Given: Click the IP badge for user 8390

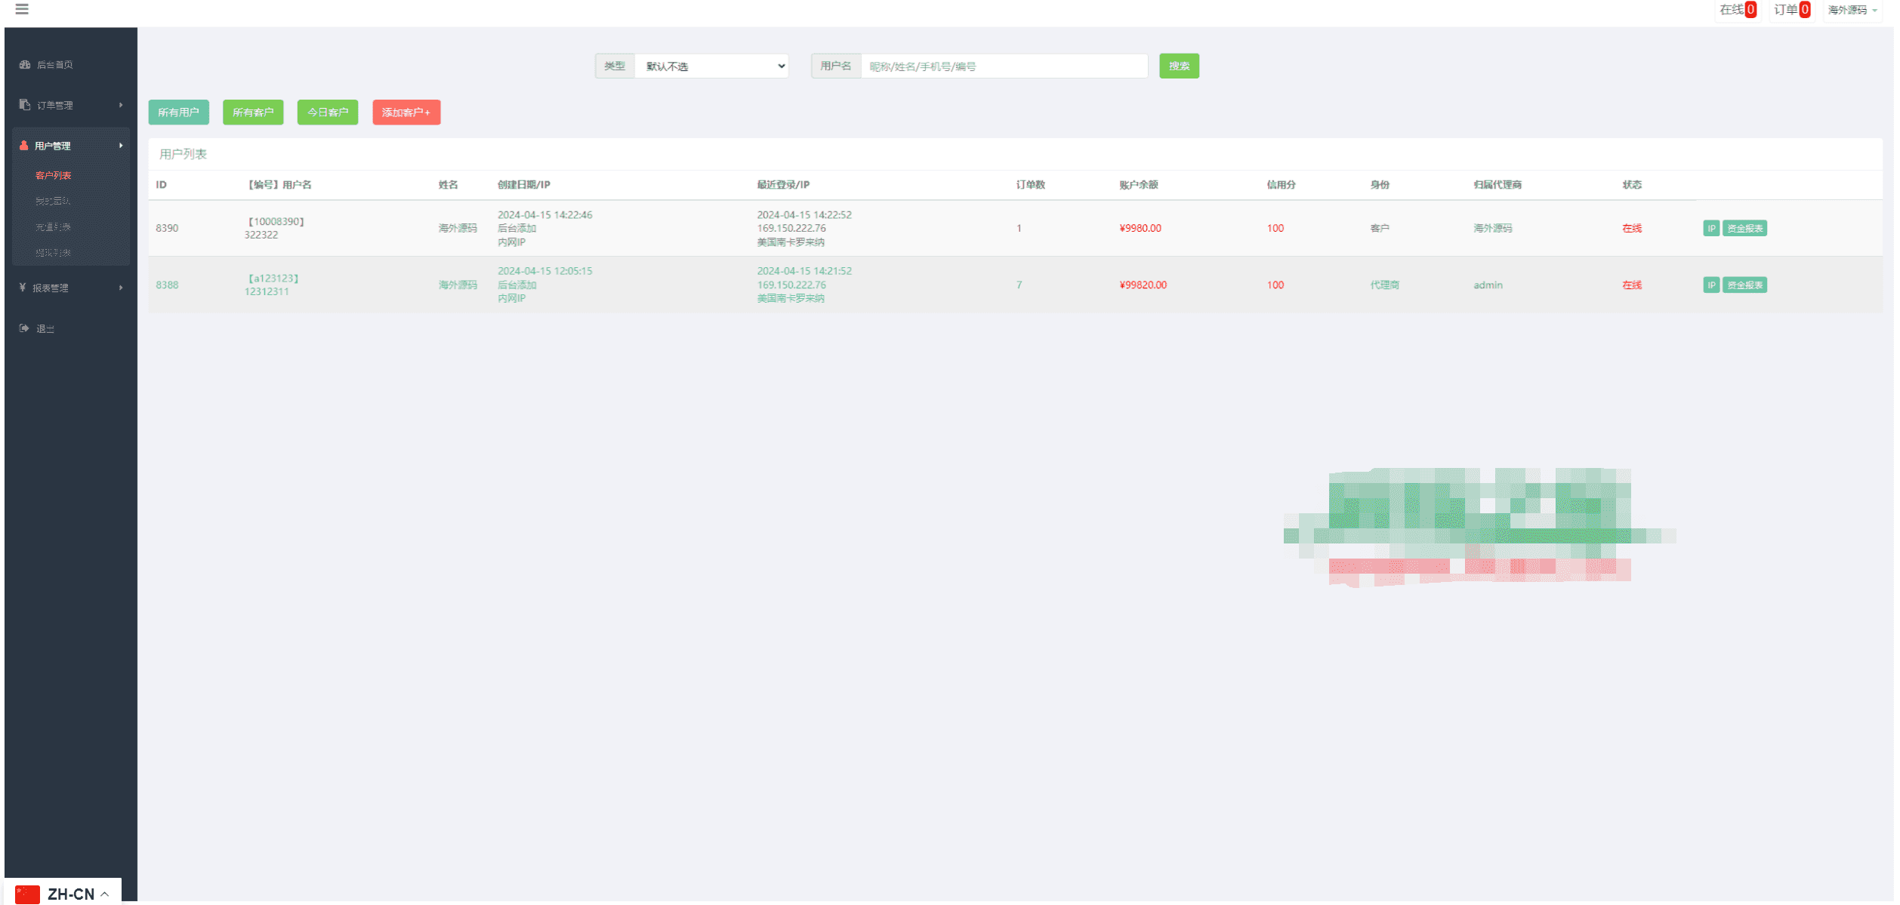Looking at the screenshot, I should coord(1711,229).
